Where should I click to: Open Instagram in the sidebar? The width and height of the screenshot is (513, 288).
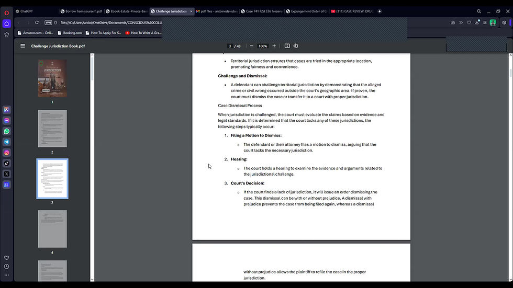(6, 153)
